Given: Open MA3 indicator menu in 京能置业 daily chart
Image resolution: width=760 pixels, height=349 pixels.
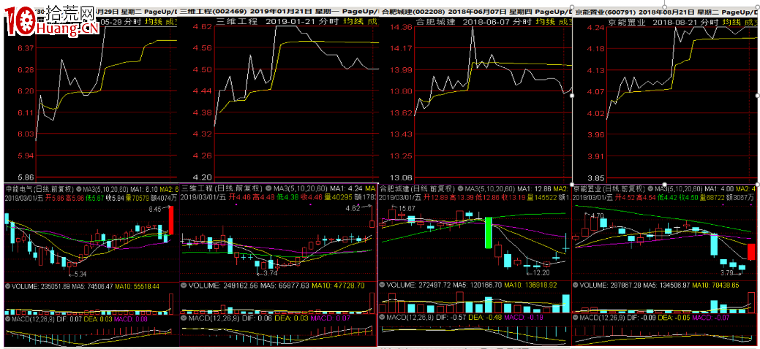Looking at the screenshot, I should point(652,188).
